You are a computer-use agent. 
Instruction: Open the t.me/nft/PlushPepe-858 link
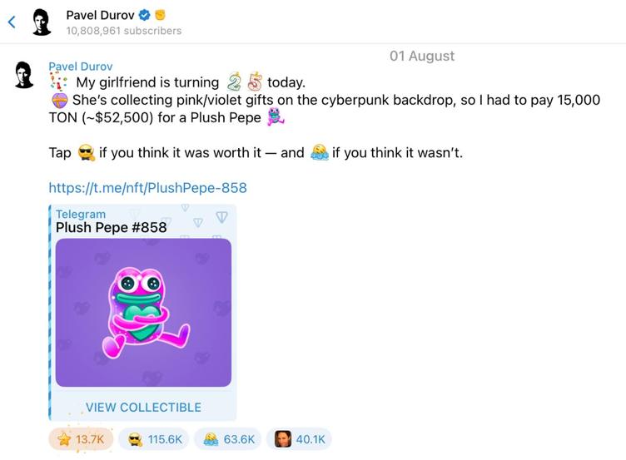pos(147,187)
